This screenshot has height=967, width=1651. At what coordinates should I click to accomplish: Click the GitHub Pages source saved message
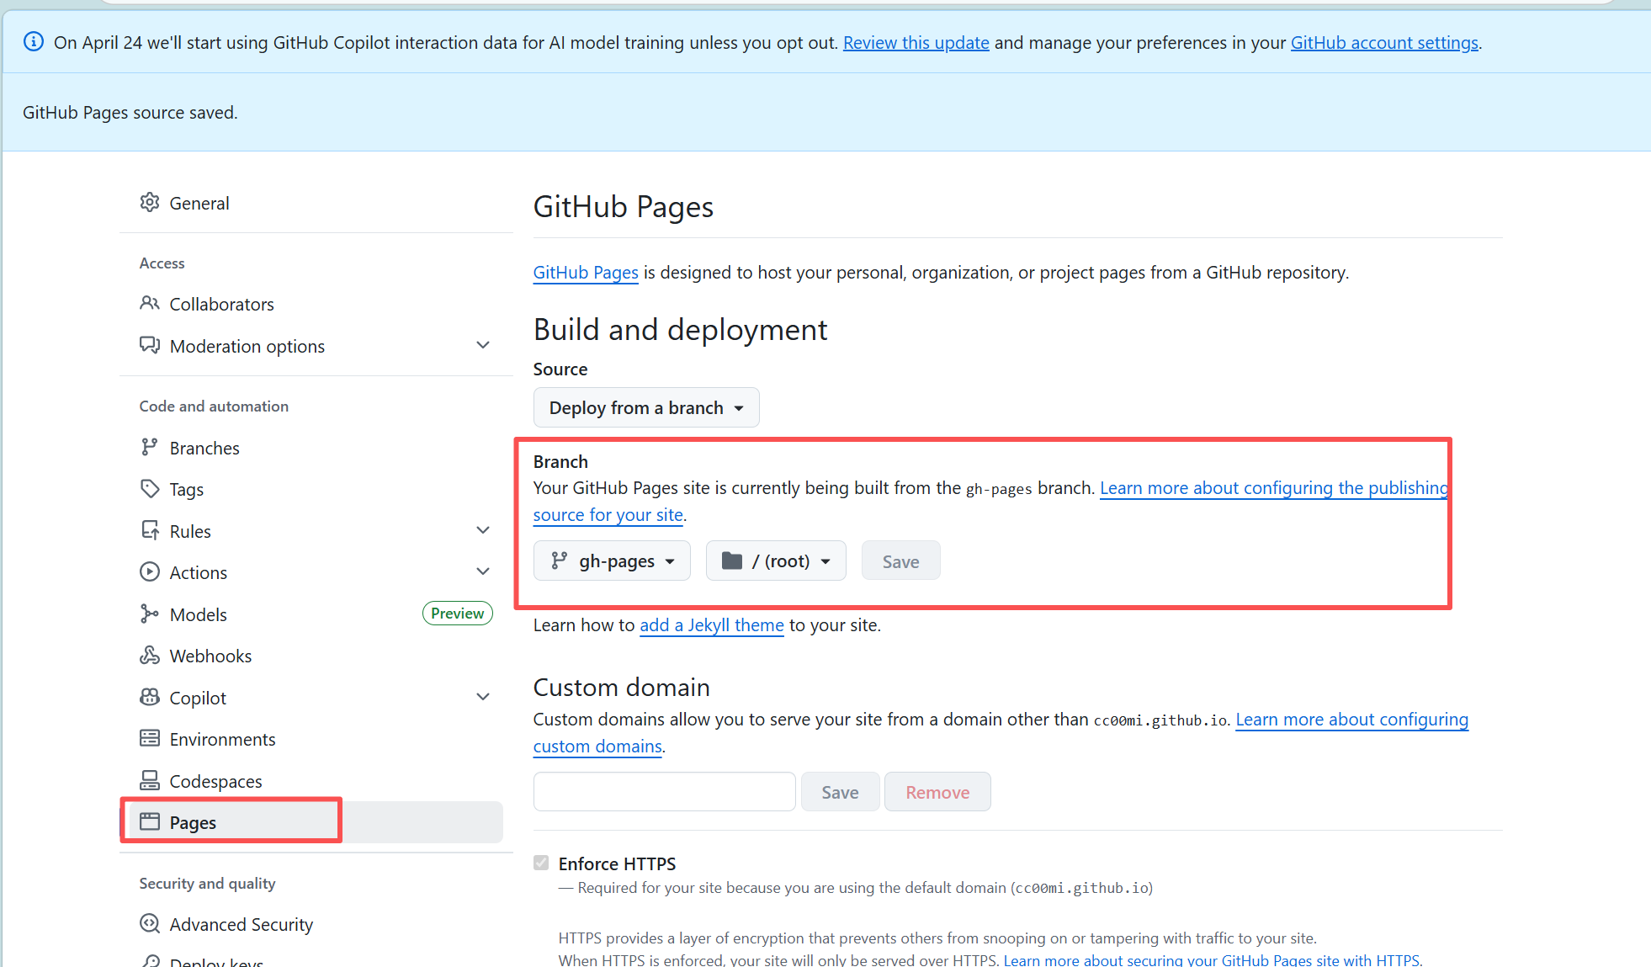click(130, 113)
